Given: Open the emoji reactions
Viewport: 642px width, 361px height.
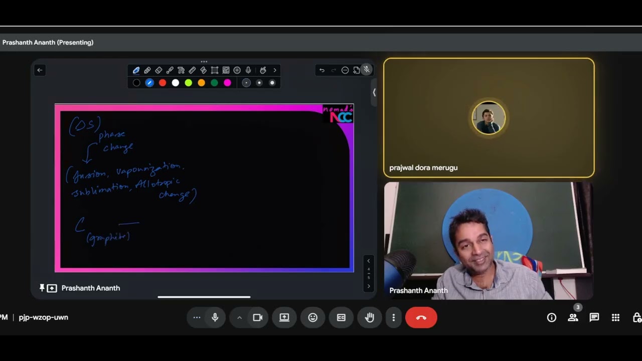Looking at the screenshot, I should tap(313, 317).
